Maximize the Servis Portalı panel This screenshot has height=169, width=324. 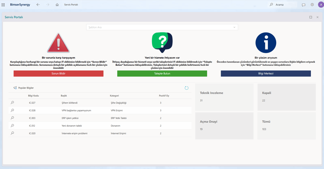[310, 17]
